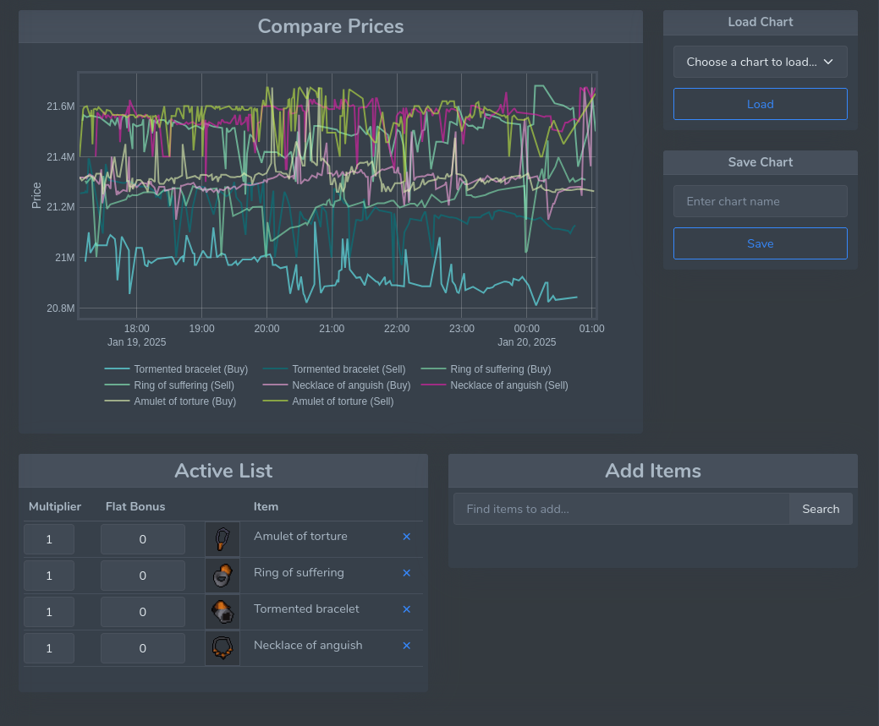The height and width of the screenshot is (726, 879).
Task: Delete Tormented bracelet using its X icon
Action: 406,609
